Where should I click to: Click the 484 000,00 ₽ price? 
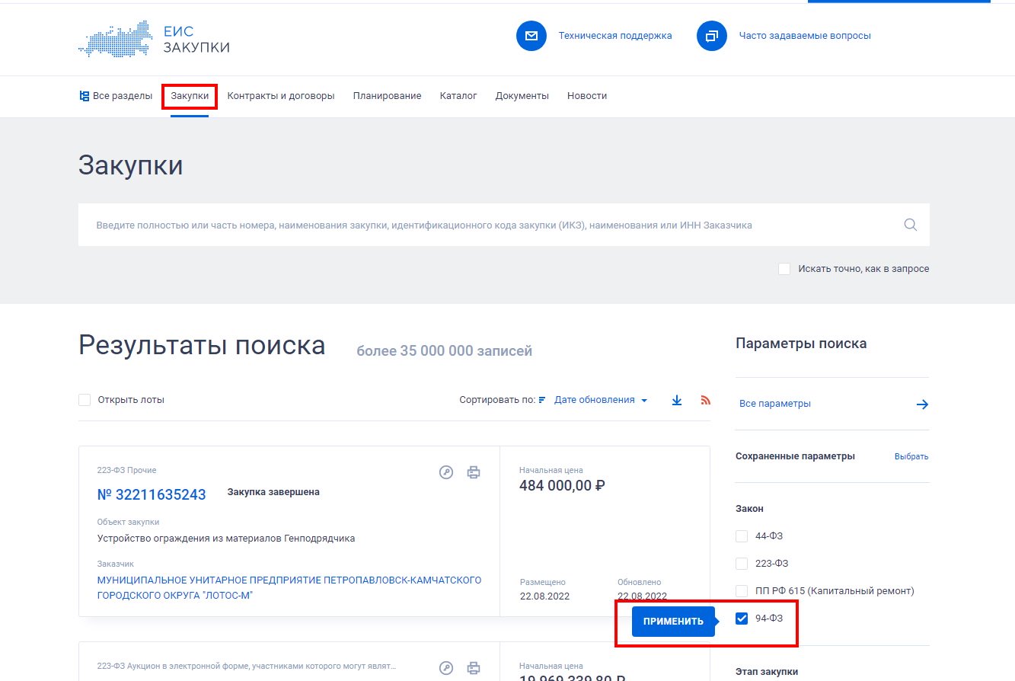click(x=562, y=486)
